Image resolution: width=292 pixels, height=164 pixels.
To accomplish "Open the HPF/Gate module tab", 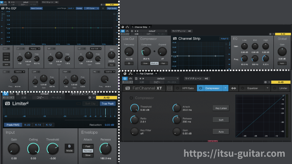I will (x=188, y=88).
